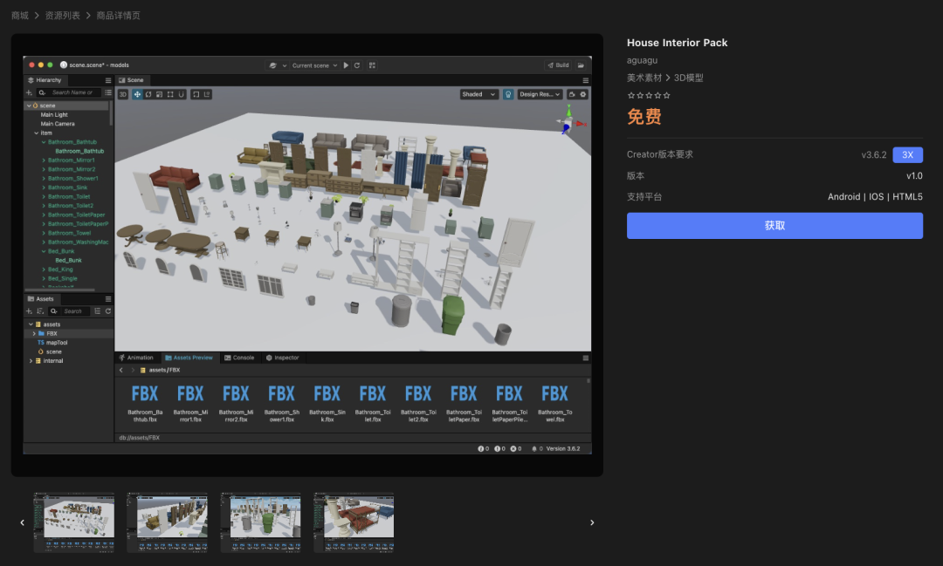Screen dimensions: 943x566
Task: Select Bathroom_ToiletPaper in the hierarchy
Action: 76,215
